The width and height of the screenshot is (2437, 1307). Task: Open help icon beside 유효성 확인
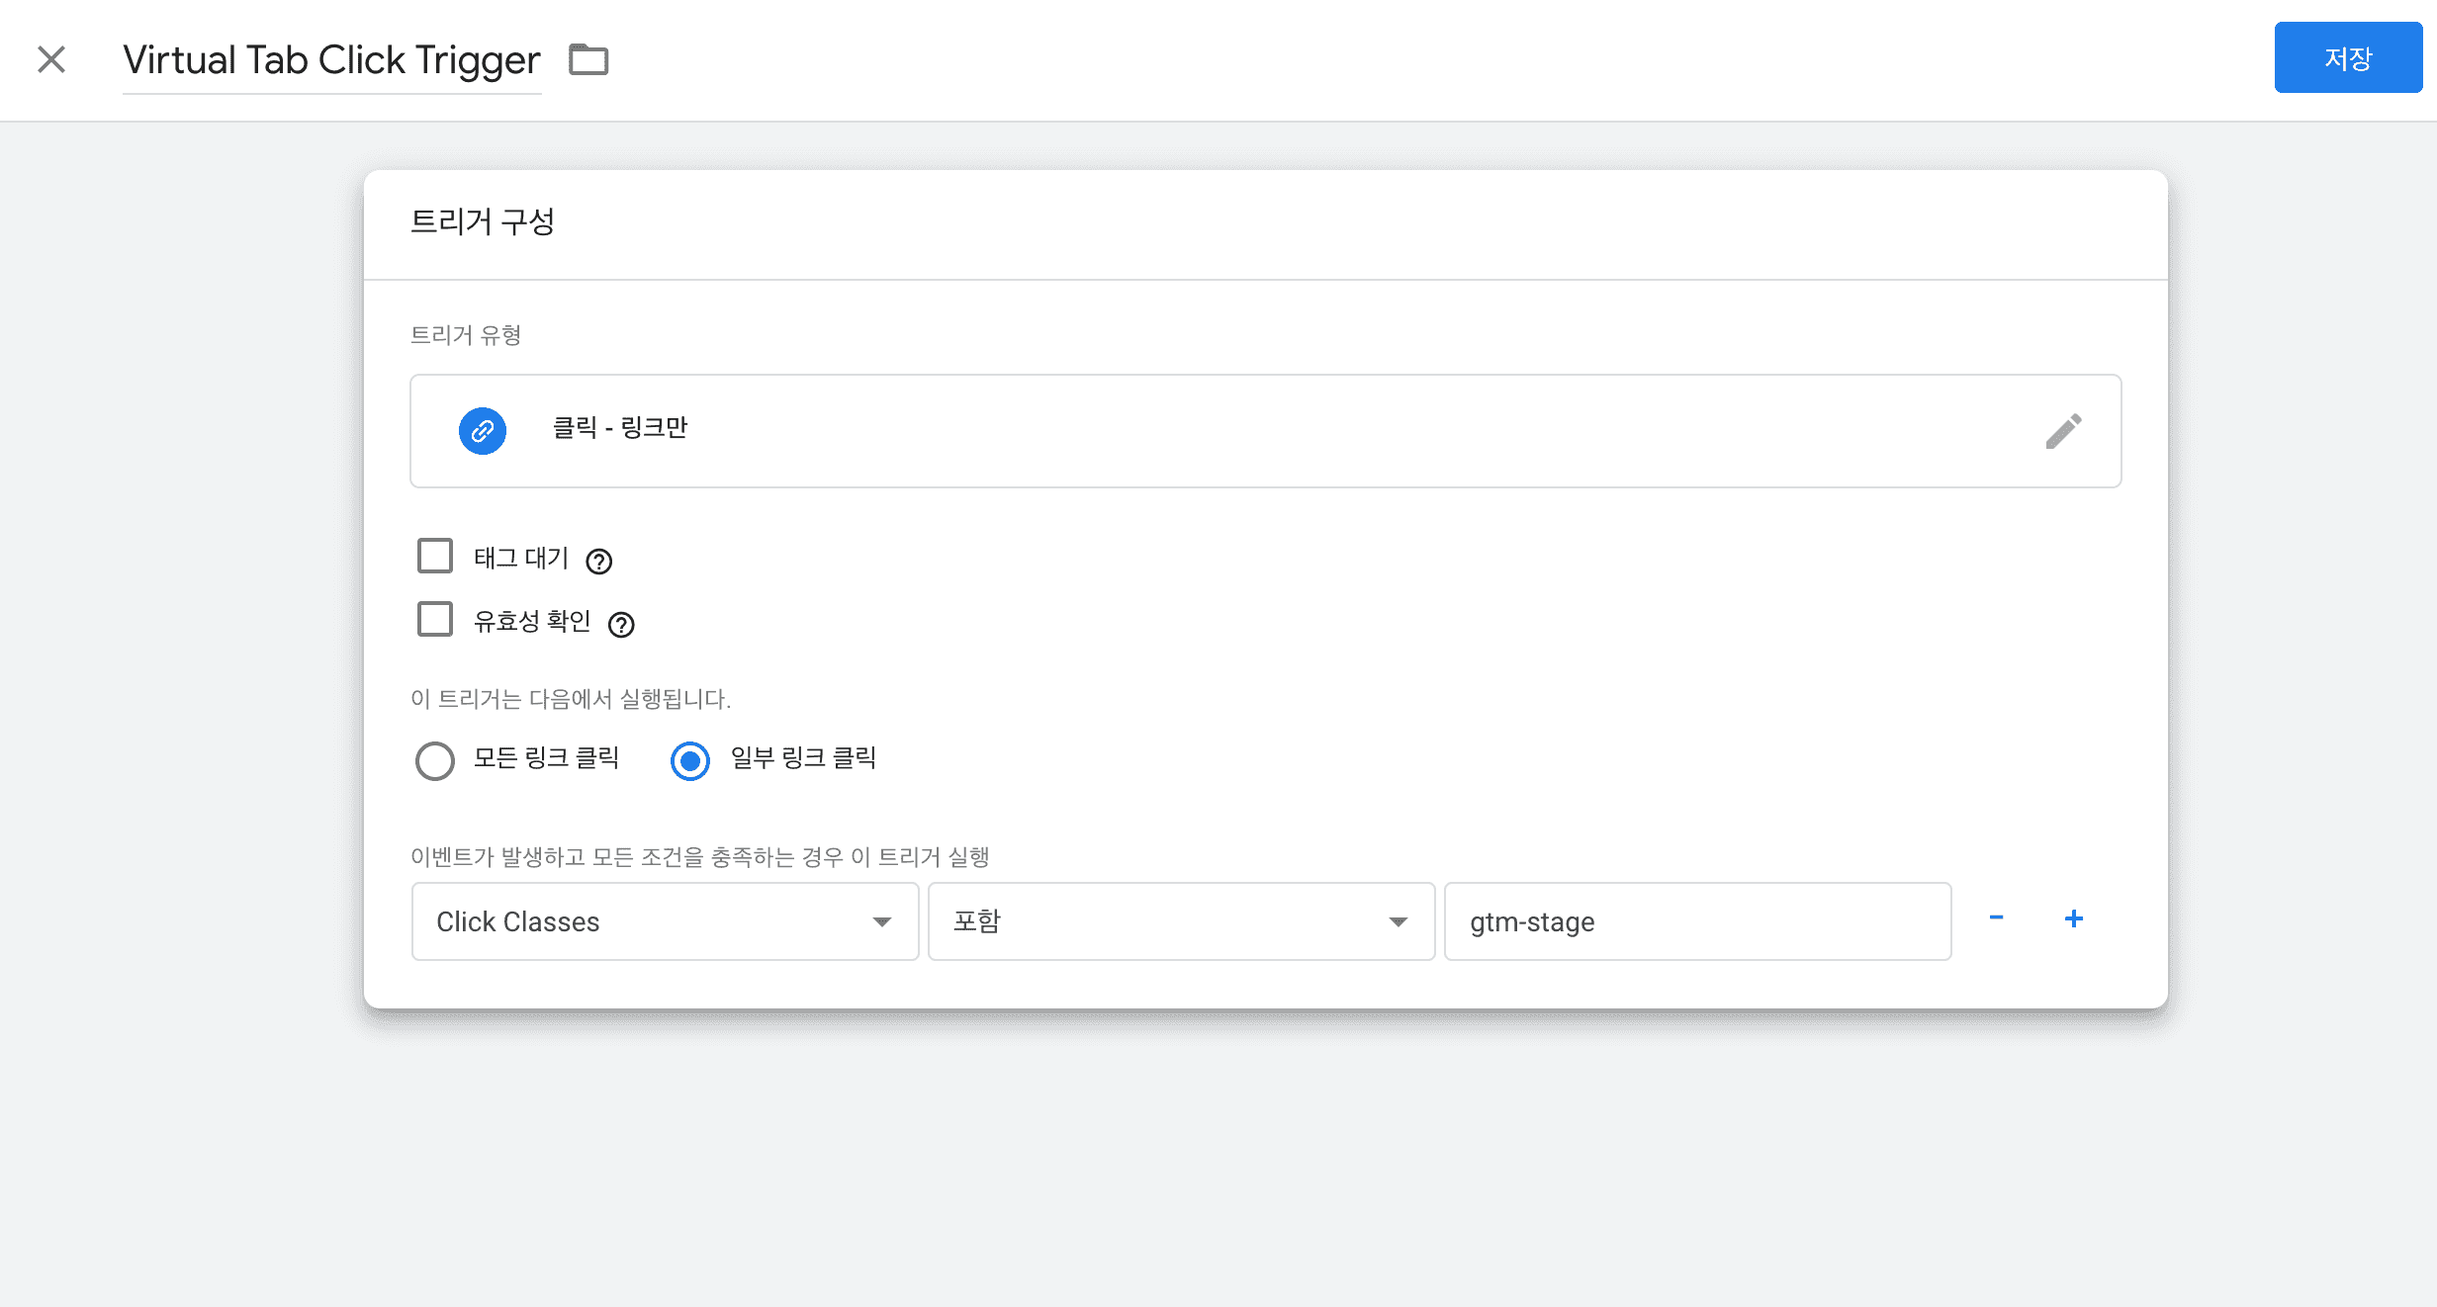click(621, 625)
